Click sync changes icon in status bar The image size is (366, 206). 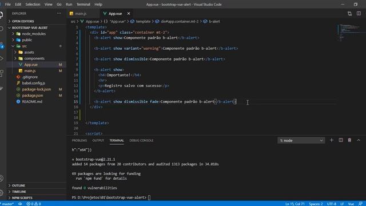[x=21, y=204]
